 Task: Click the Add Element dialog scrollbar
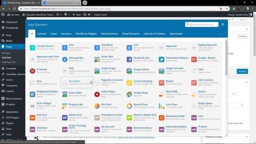click(x=226, y=58)
